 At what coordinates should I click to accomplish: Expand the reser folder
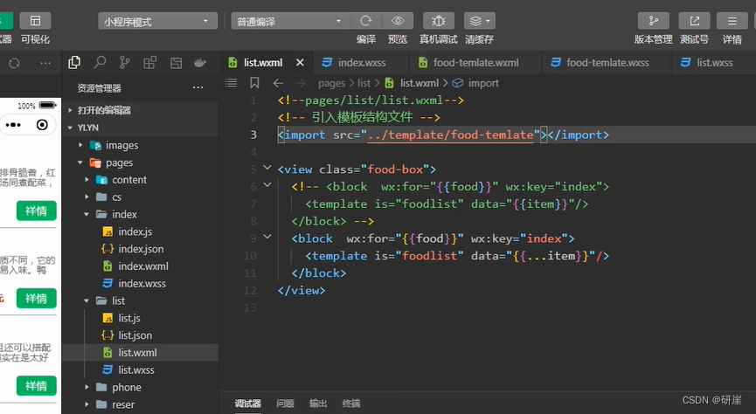(x=141, y=405)
